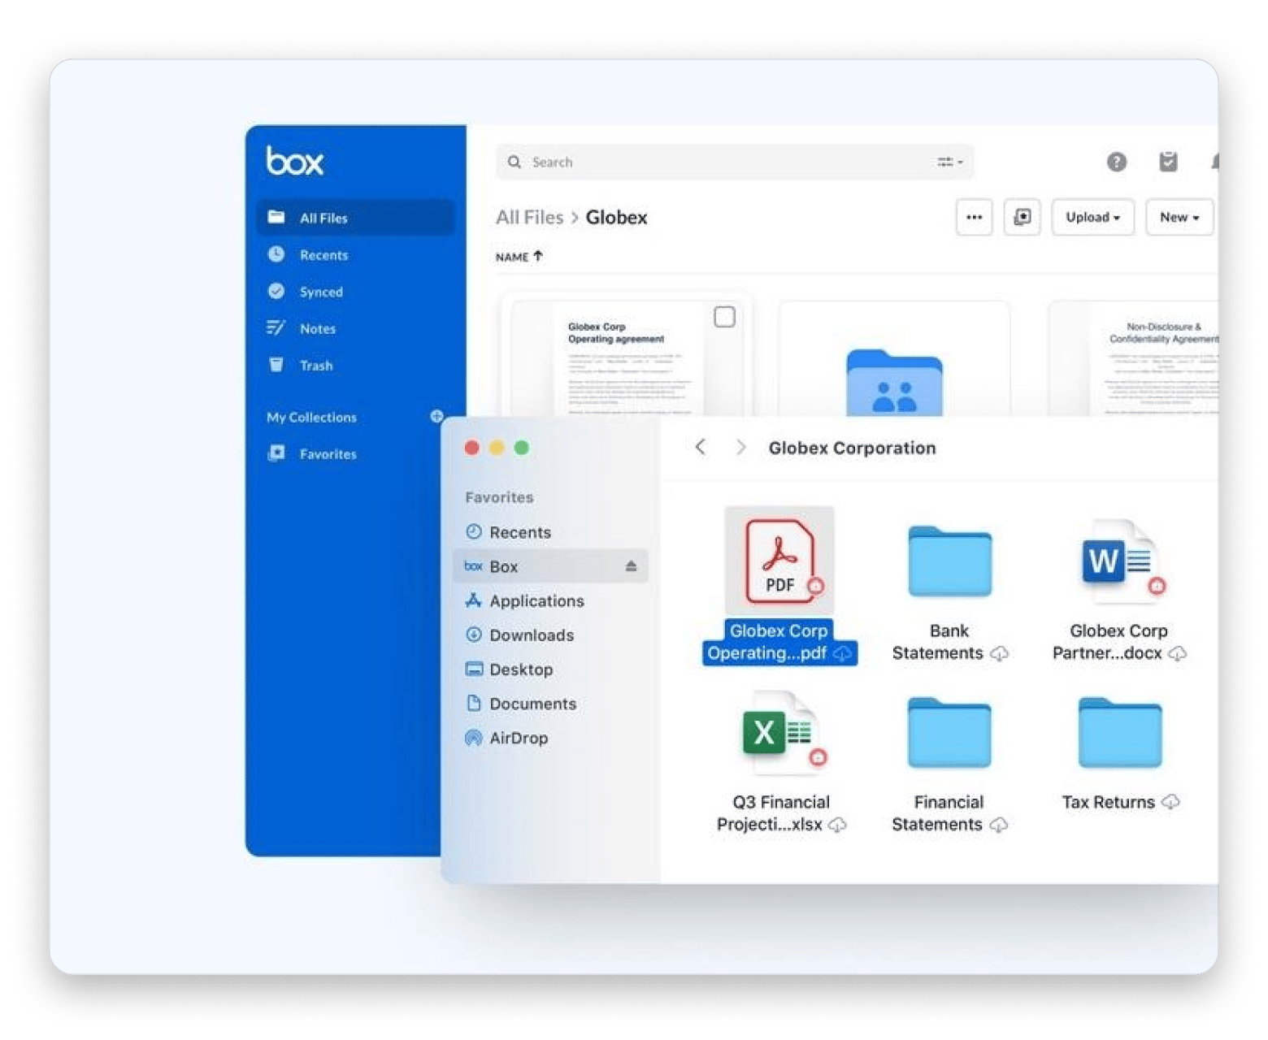Image resolution: width=1268 pixels, height=1040 pixels.
Task: Toggle NAME sort direction arrow
Action: (538, 256)
